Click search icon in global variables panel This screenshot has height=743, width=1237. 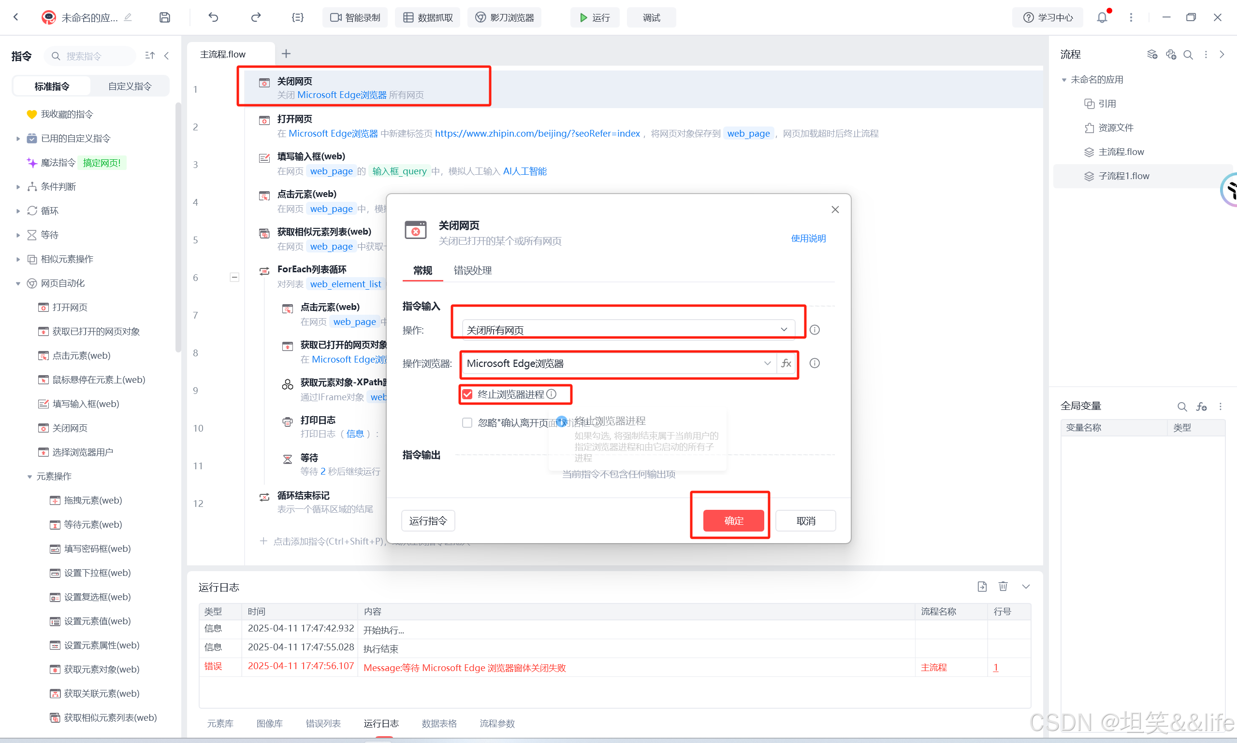[x=1182, y=407]
